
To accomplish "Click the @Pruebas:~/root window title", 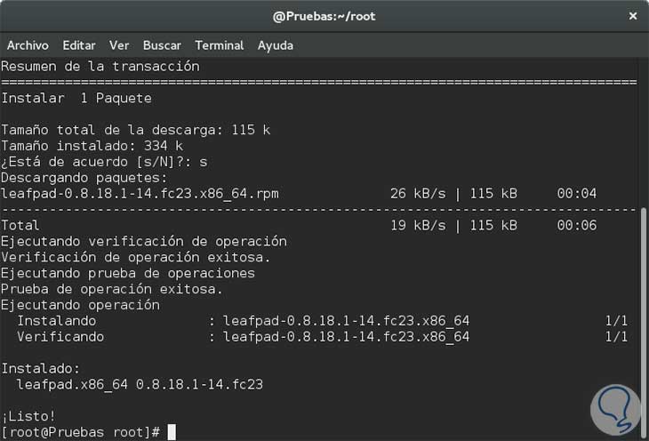I will tap(324, 16).
